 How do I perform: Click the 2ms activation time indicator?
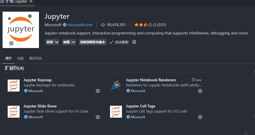pyautogui.click(x=197, y=80)
